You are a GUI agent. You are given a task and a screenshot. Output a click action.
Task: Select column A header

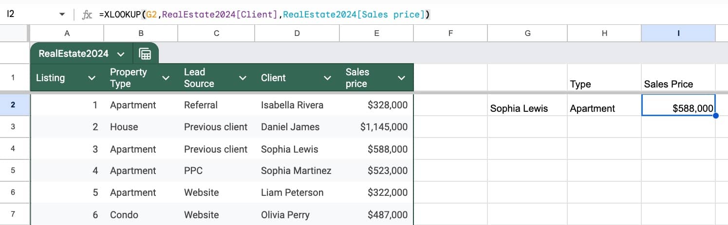click(67, 33)
